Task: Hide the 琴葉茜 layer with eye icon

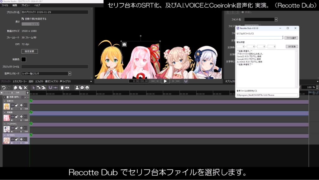Action: click(12, 117)
